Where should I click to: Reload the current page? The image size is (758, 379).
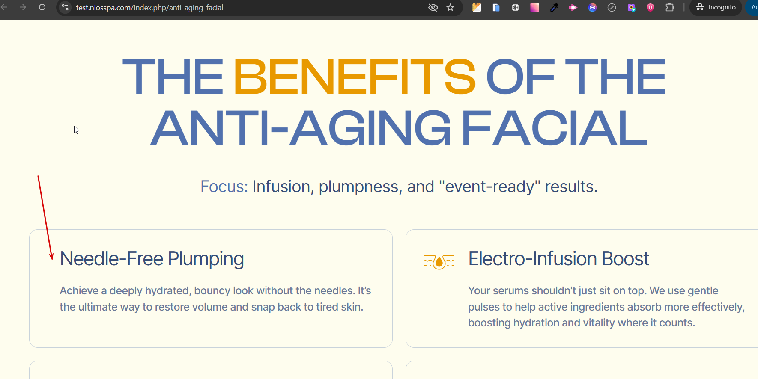pyautogui.click(x=42, y=7)
